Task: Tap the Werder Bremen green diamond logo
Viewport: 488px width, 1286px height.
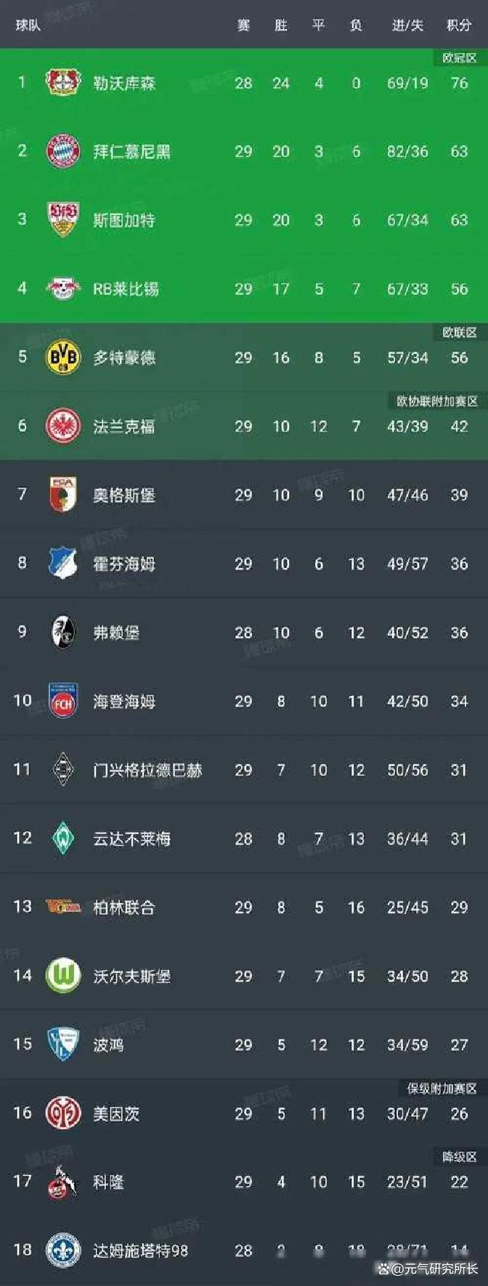Action: [63, 838]
